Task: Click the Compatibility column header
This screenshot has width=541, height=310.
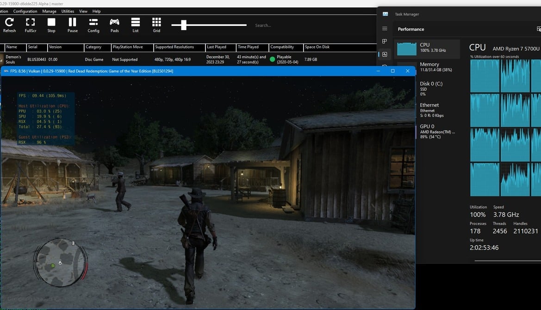Action: [x=286, y=47]
